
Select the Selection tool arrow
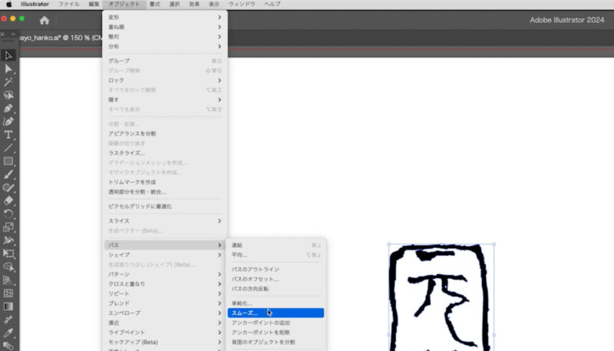(x=8, y=55)
